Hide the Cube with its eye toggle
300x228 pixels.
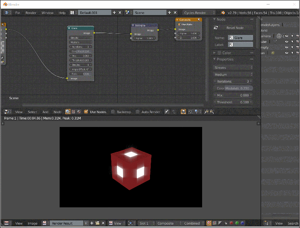[x=287, y=42]
